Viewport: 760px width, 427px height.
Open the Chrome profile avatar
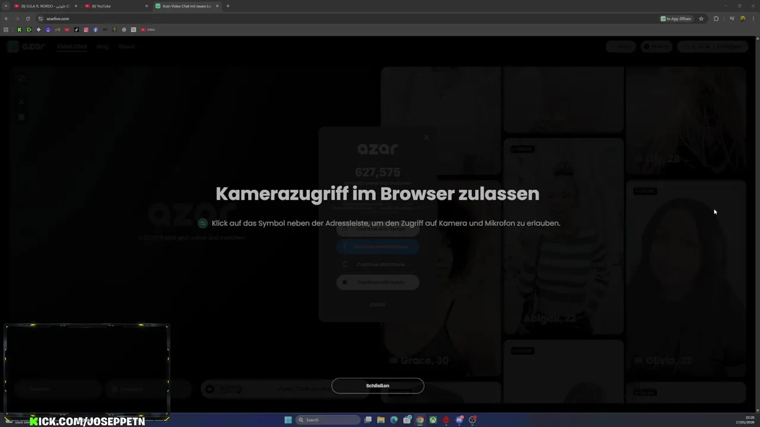(x=743, y=18)
